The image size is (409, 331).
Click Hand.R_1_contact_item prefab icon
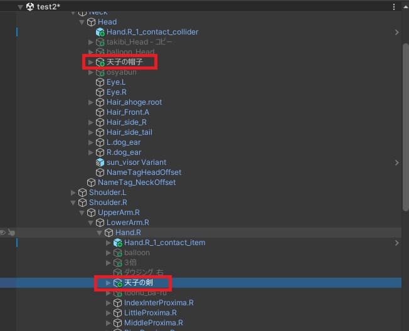tap(118, 243)
